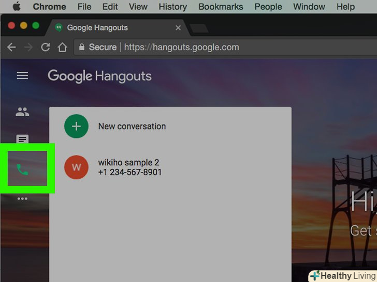Viewport: 377px width, 282px height.
Task: Click the W avatar of wikiho sample 2
Action: 76,167
